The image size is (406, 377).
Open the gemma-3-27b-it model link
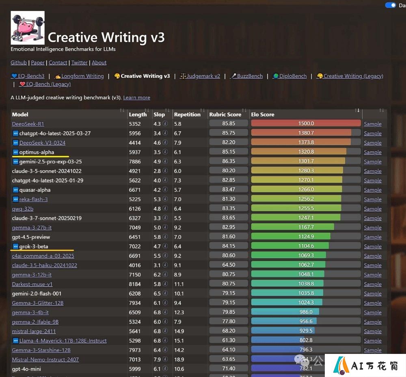click(32, 227)
